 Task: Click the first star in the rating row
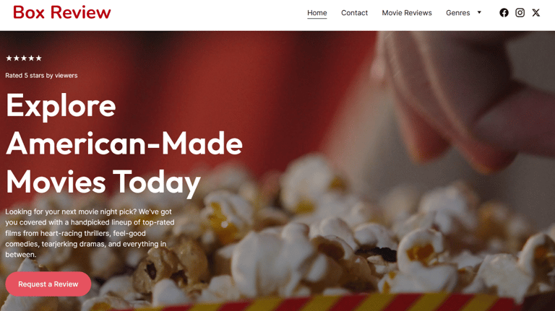(9, 58)
